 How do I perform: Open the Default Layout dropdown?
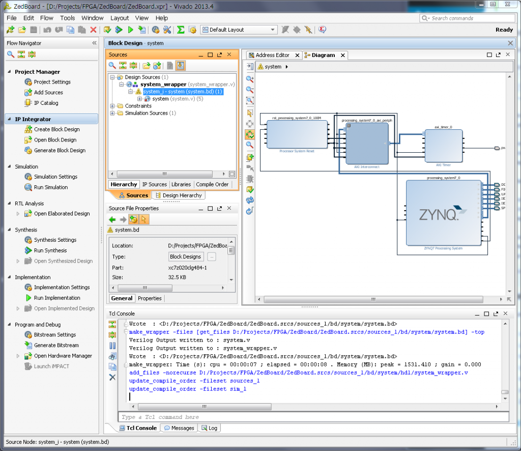(273, 29)
